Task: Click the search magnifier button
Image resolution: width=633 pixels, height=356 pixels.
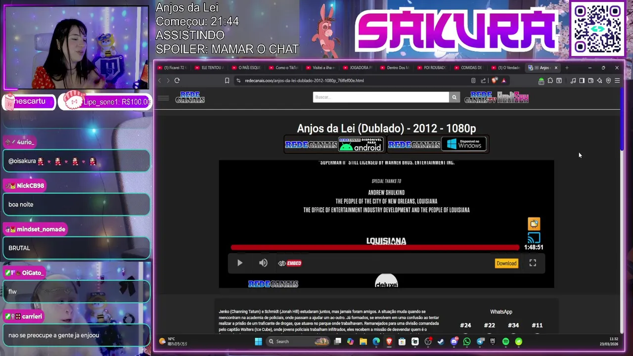Action: click(454, 97)
